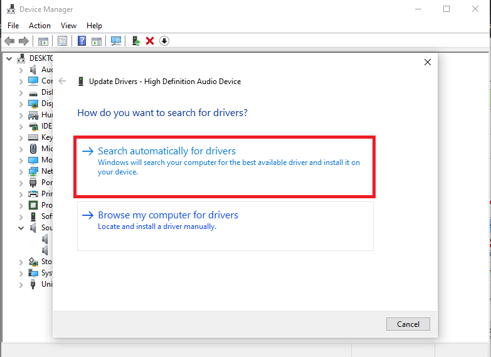This screenshot has width=491, height=357.
Task: Expand the Keyboards tree node
Action: click(x=21, y=137)
